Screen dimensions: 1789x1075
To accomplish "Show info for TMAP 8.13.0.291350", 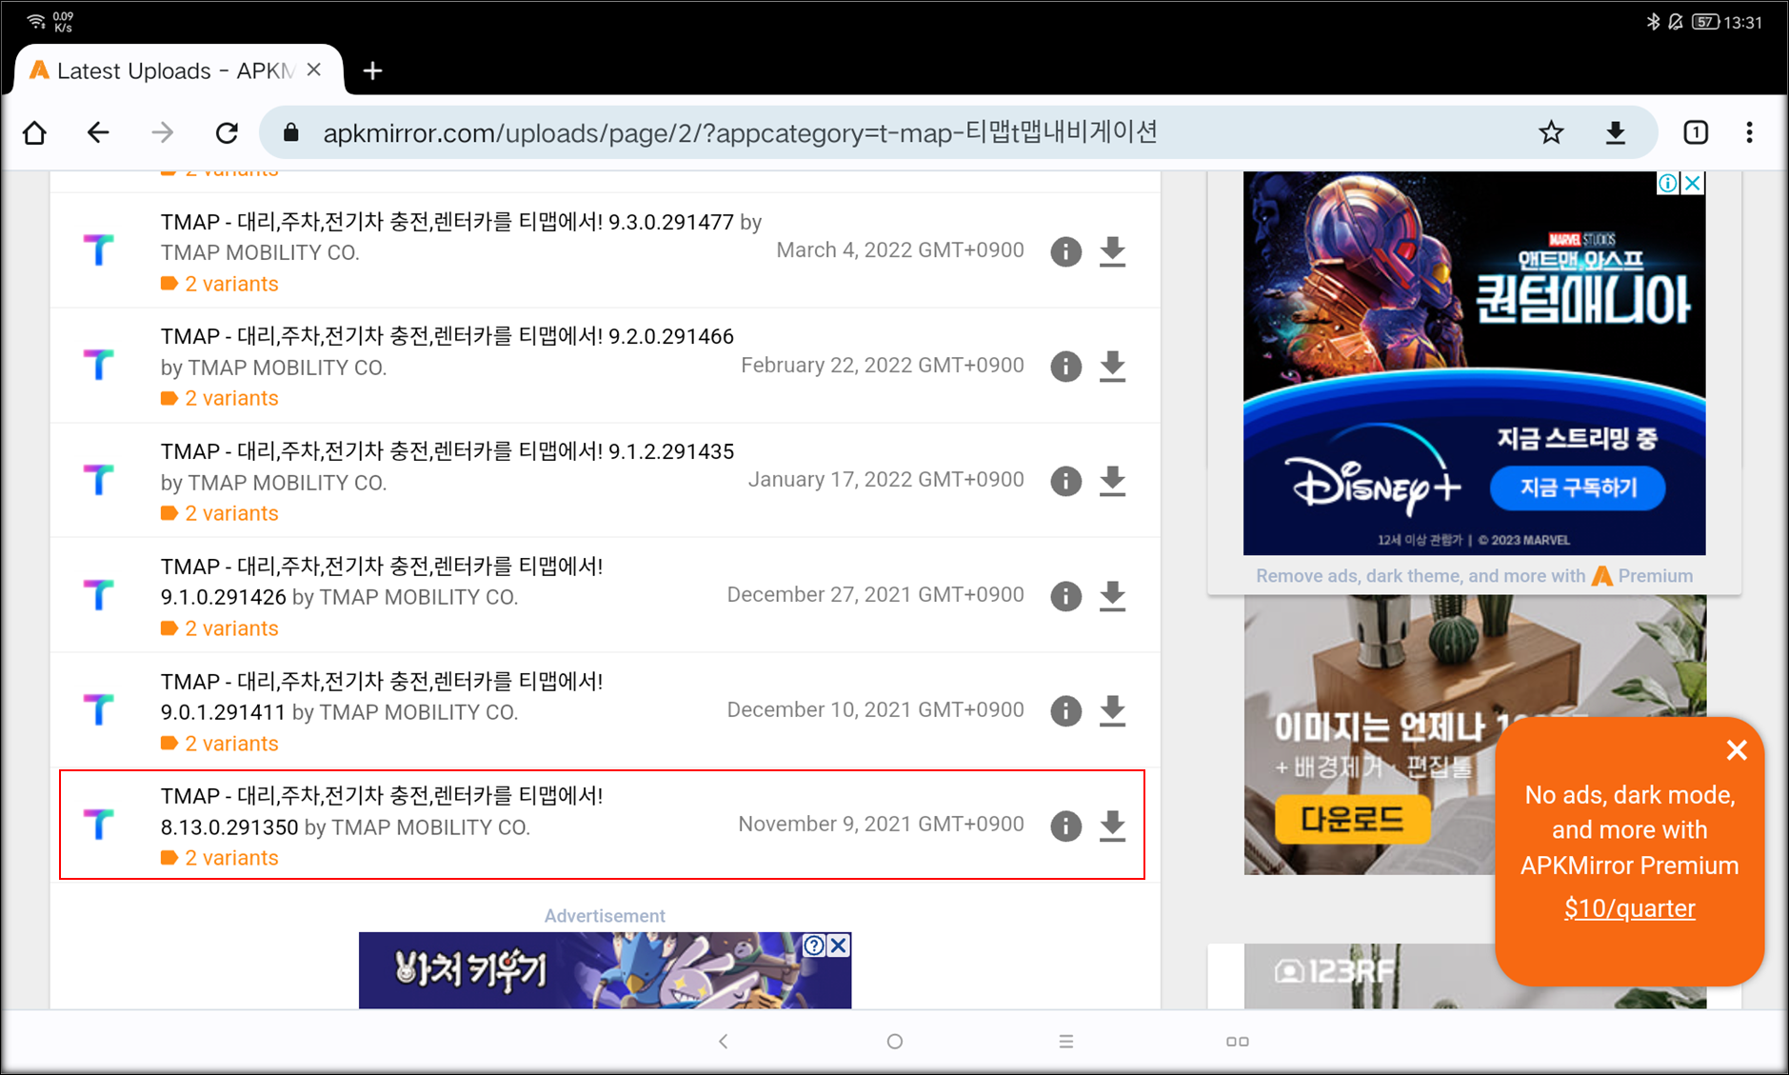I will click(1065, 826).
